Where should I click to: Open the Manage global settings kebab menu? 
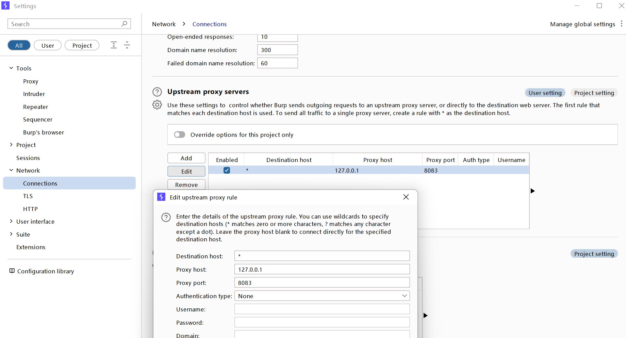point(621,24)
